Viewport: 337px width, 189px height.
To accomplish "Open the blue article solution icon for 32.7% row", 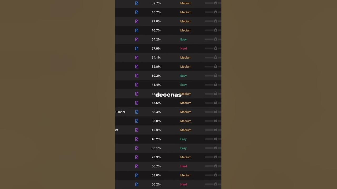I will coord(137,3).
